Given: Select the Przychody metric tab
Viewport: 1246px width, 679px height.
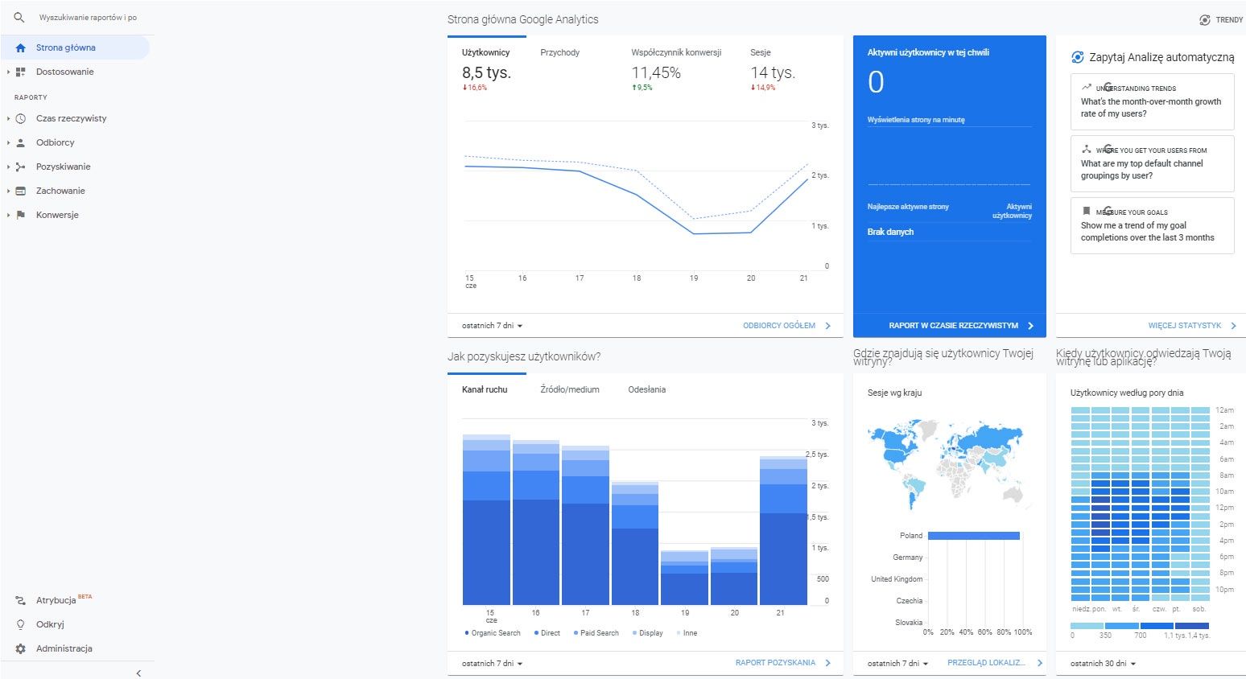Looking at the screenshot, I should click(x=559, y=52).
